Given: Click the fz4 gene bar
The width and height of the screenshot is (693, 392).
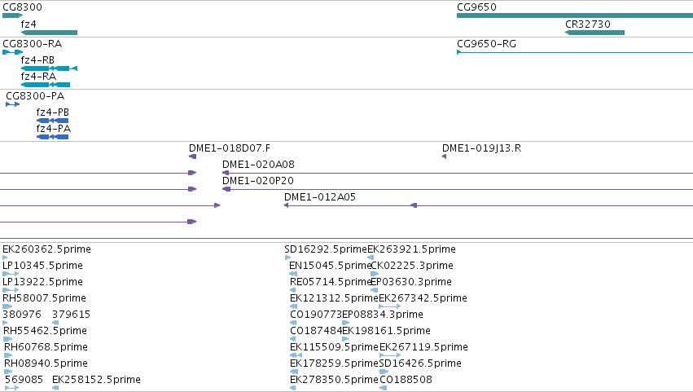Looking at the screenshot, I should click(x=49, y=33).
